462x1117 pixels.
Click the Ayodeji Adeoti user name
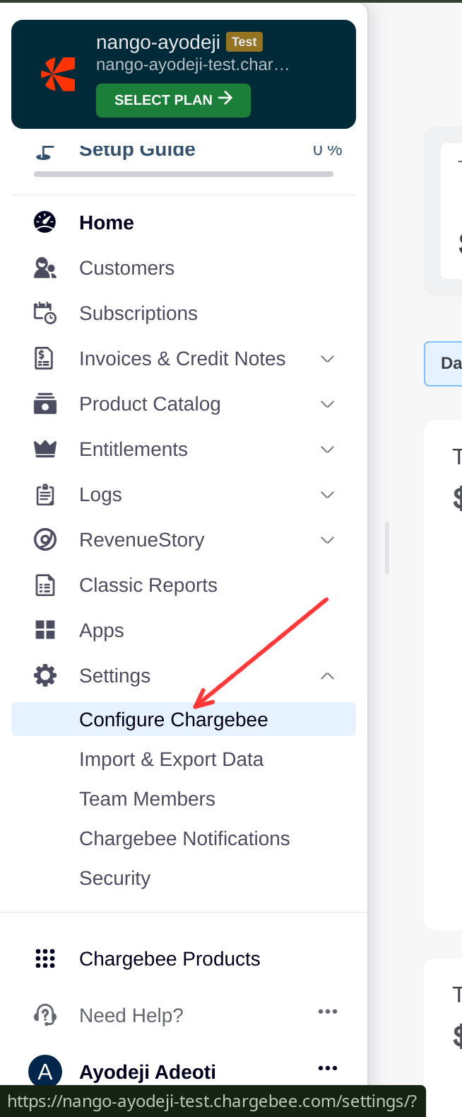click(148, 1072)
